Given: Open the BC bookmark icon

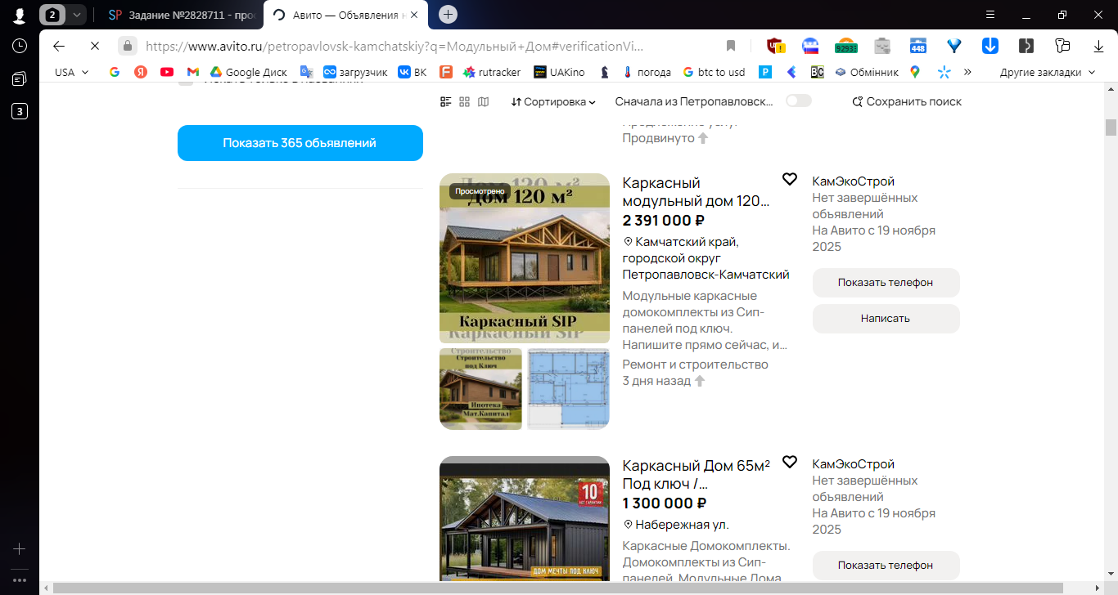Looking at the screenshot, I should pyautogui.click(x=817, y=72).
